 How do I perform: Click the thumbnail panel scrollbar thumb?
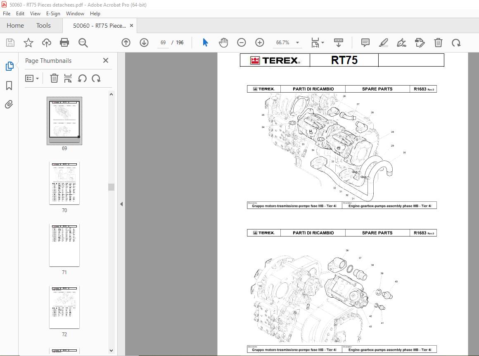111,187
